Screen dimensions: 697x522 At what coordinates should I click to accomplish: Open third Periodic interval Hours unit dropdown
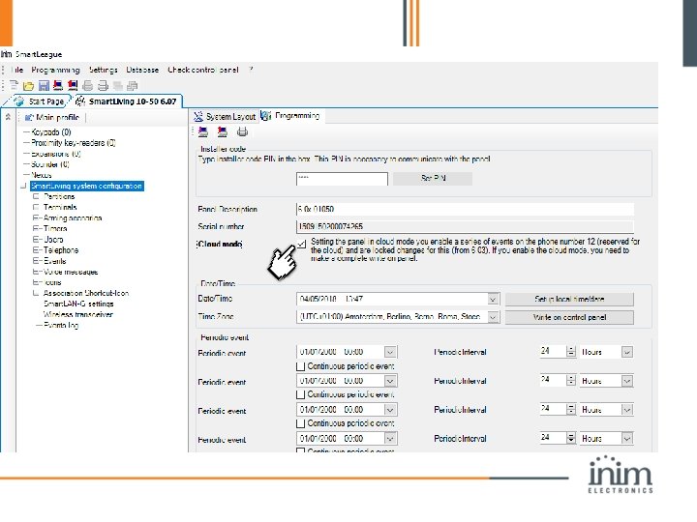click(x=626, y=410)
